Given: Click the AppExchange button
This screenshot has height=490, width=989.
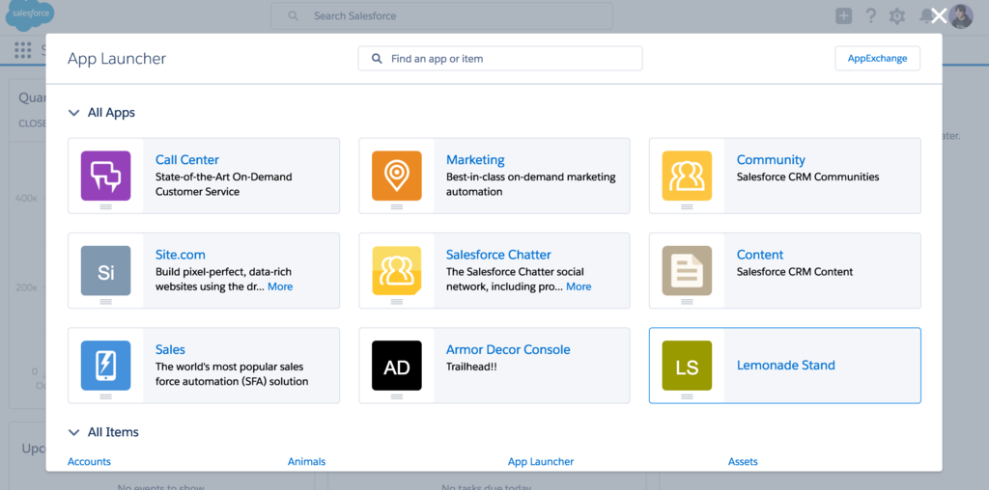Looking at the screenshot, I should [877, 59].
